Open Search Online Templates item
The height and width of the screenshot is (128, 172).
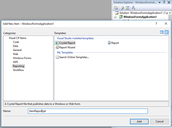pyautogui.click(x=72, y=57)
